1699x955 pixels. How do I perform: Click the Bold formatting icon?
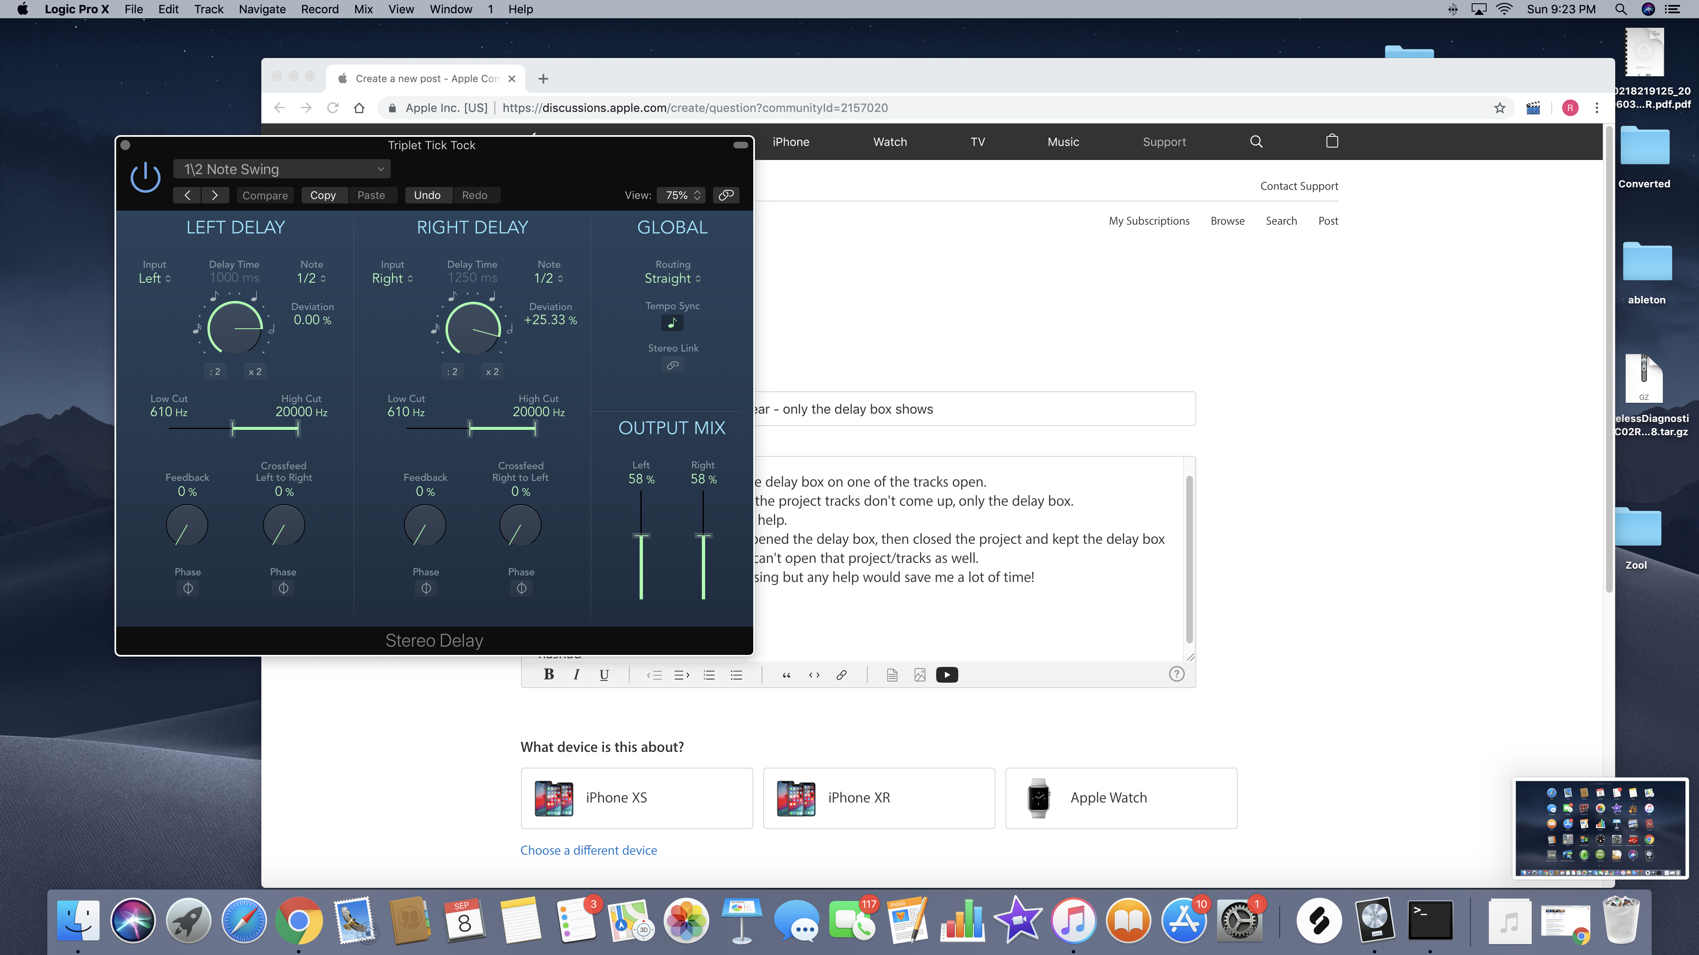tap(548, 674)
